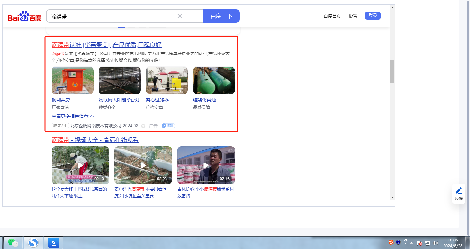Click the 种类齐全 caption
This screenshot has height=249, width=470.
(107, 107)
